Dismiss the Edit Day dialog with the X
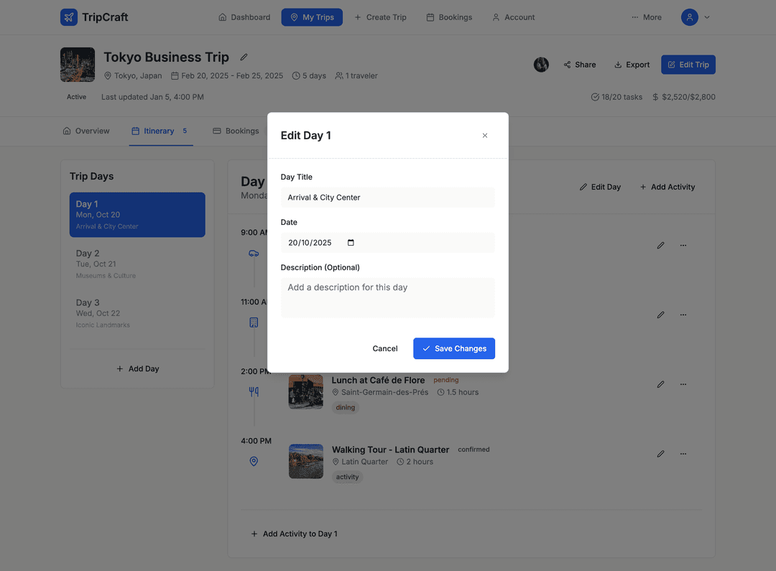 point(485,135)
